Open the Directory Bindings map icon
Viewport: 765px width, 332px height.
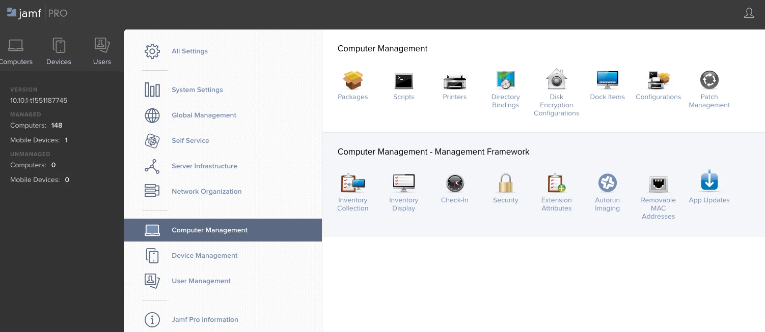coord(505,80)
